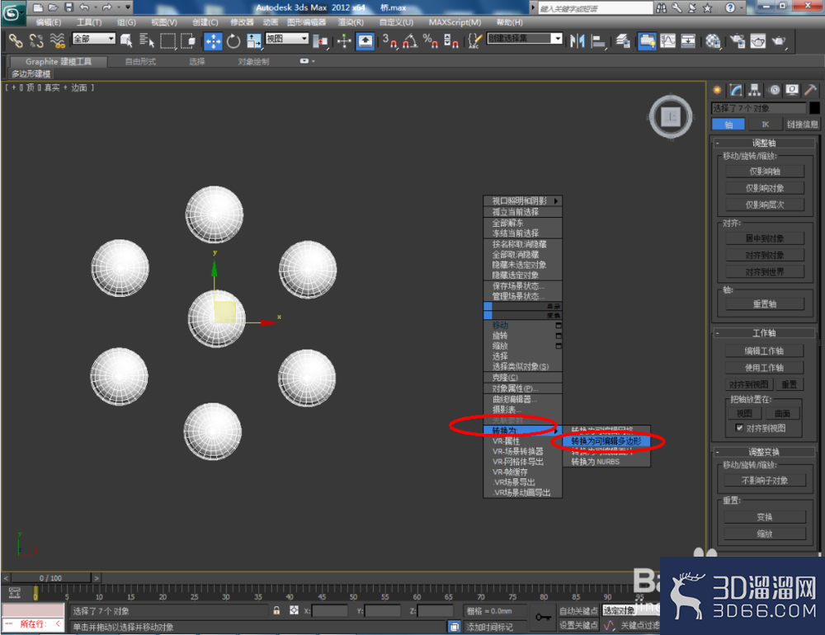Click the Render Production teapot icon
The width and height of the screenshot is (825, 635).
pyautogui.click(x=780, y=40)
